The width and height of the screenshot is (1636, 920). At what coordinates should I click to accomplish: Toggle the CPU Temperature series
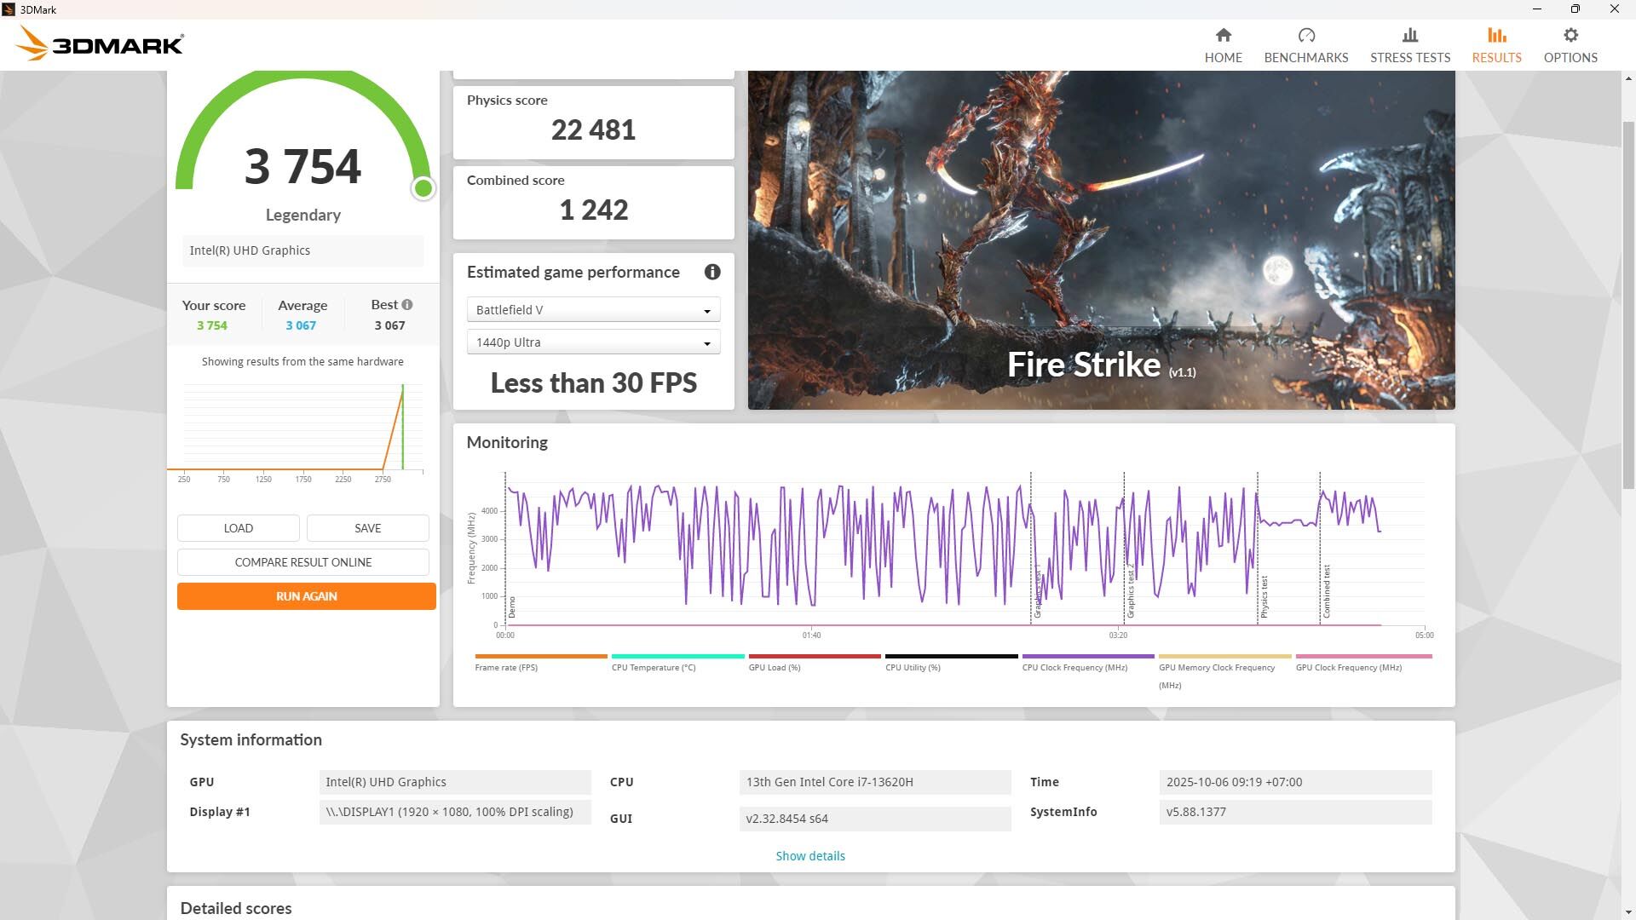(x=677, y=657)
